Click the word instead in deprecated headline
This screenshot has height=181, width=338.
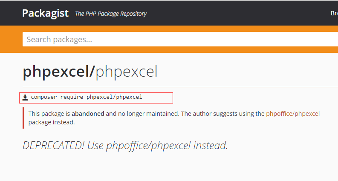pos(211,145)
